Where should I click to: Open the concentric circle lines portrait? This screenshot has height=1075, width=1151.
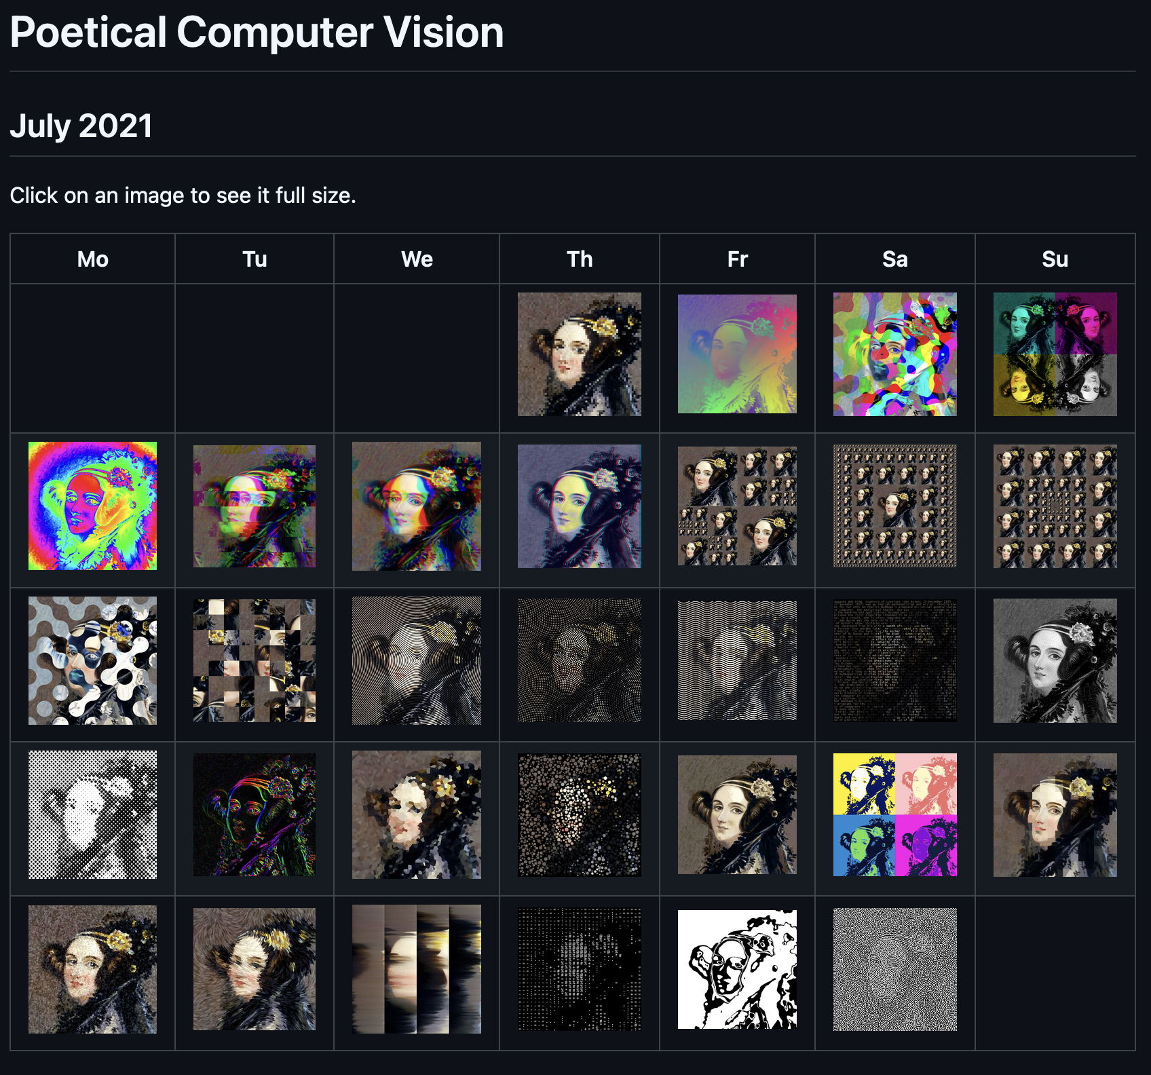(417, 661)
